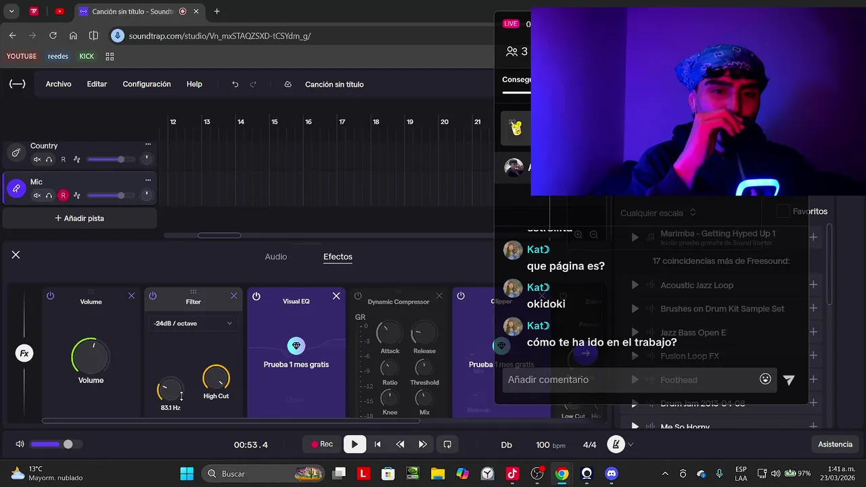Click the Rec record button
Viewport: 866px width, 487px height.
322,444
